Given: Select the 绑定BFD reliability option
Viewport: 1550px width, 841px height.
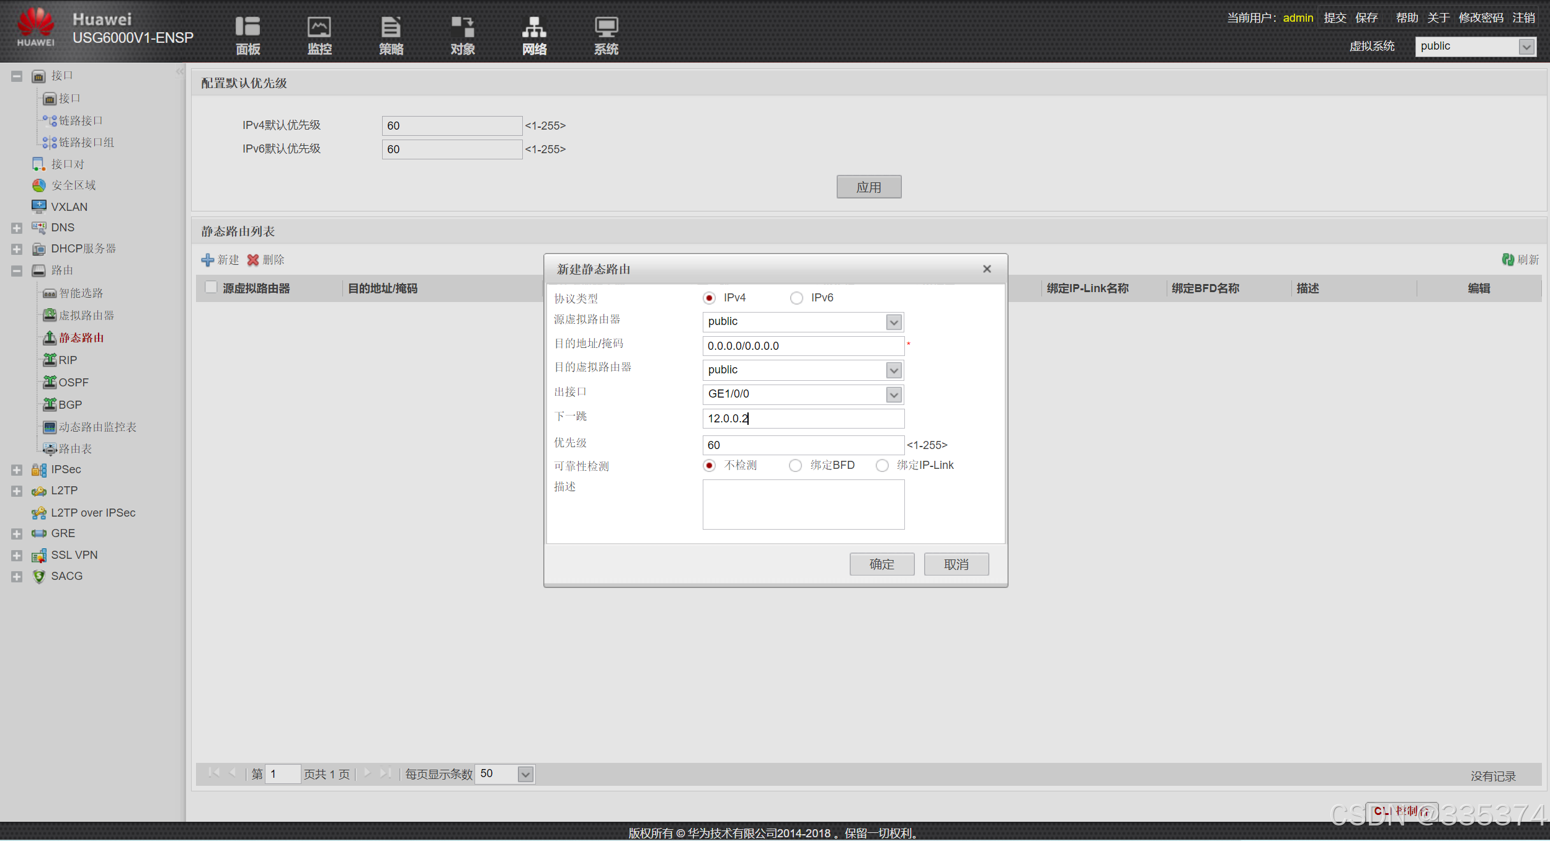Looking at the screenshot, I should (x=795, y=466).
